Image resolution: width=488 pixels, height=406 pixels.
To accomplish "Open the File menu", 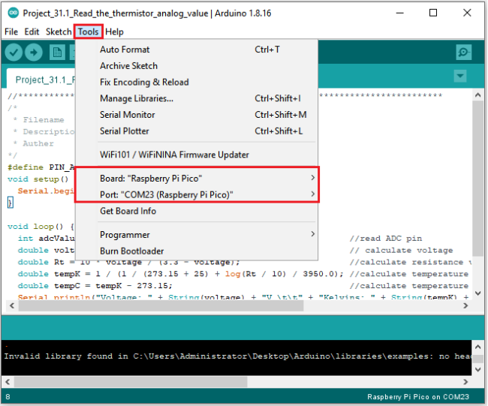I will point(11,32).
